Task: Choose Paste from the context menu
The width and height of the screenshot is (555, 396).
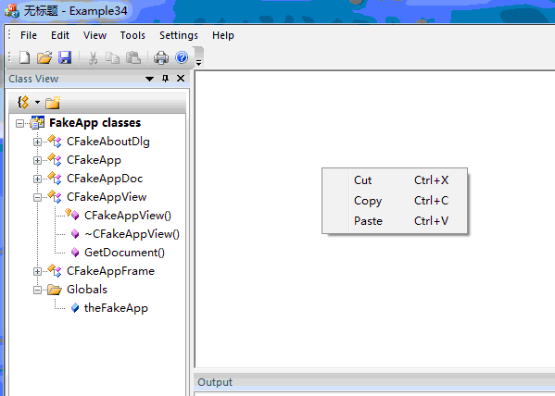Action: (395, 221)
